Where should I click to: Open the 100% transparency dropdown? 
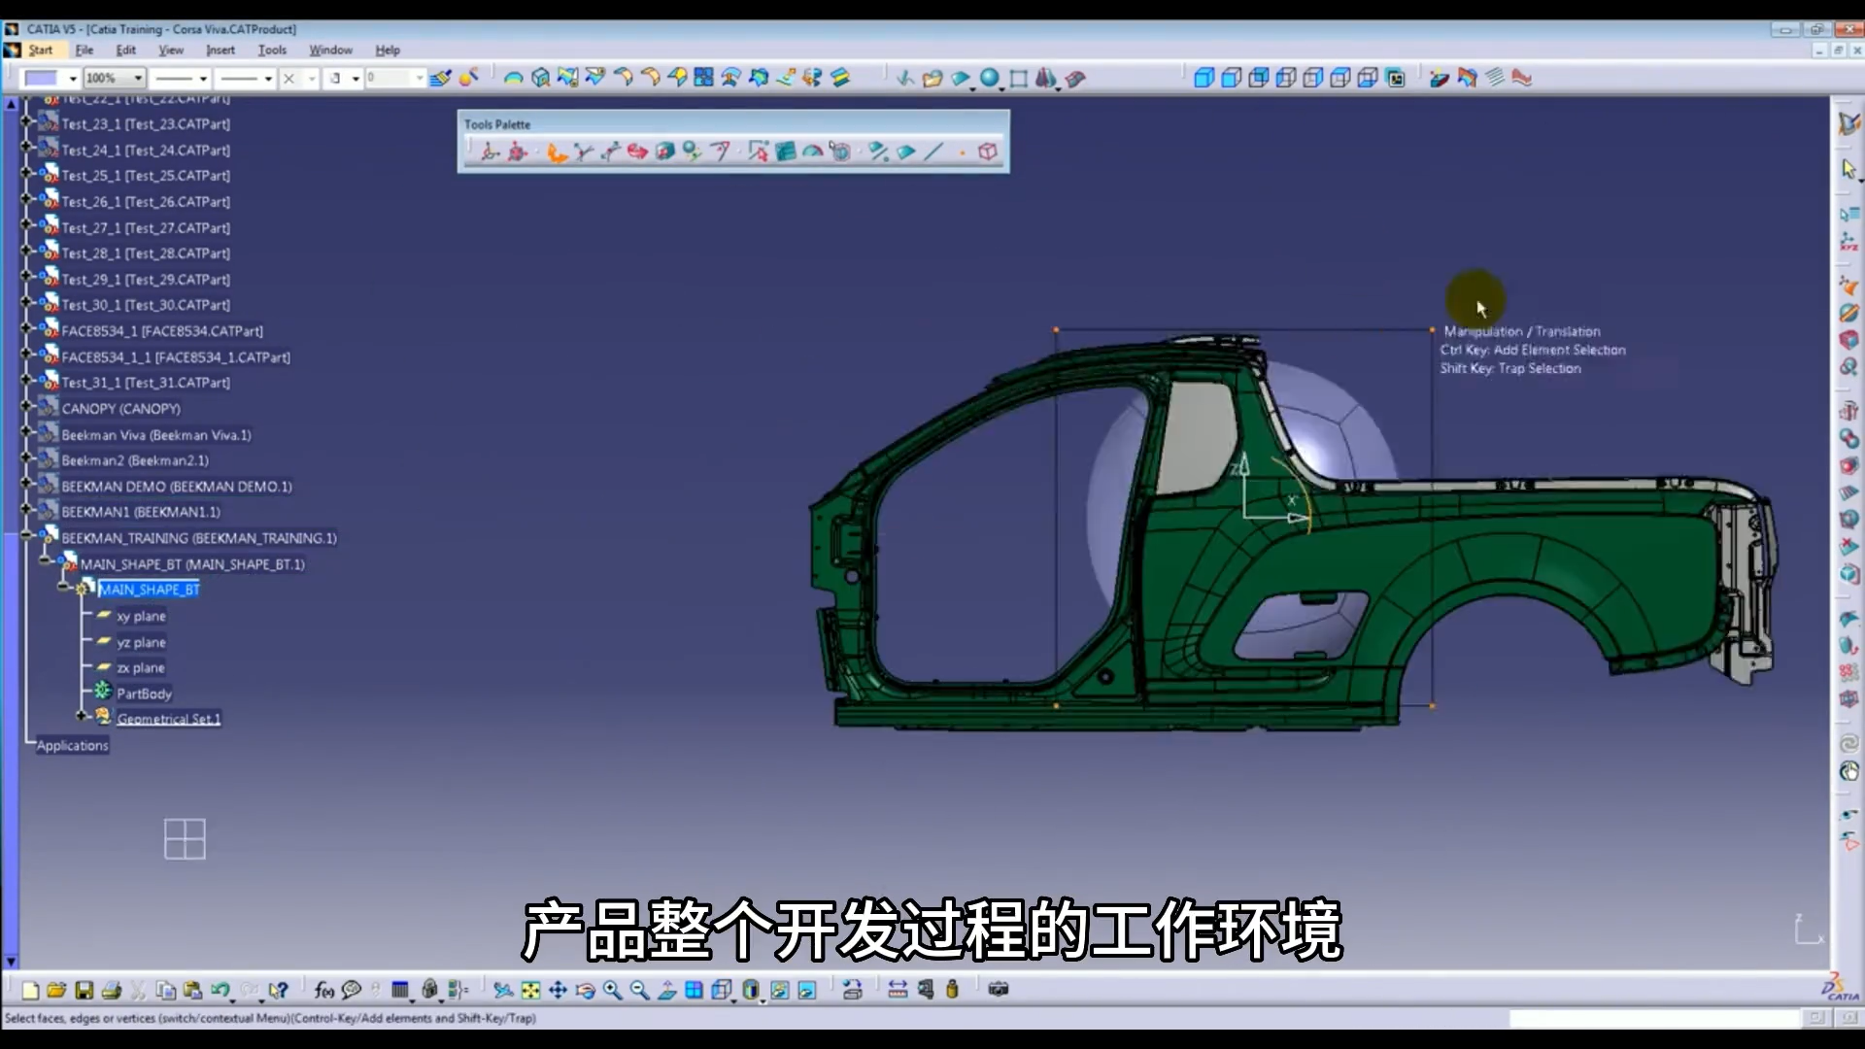click(138, 78)
